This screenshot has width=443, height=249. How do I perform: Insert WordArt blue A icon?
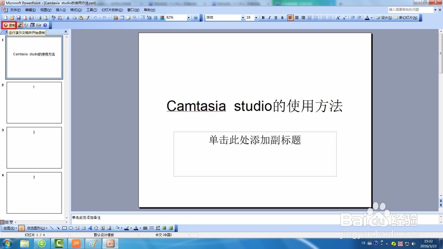click(x=90, y=228)
